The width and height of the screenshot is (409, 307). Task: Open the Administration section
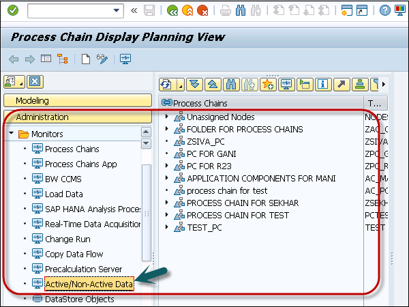78,117
